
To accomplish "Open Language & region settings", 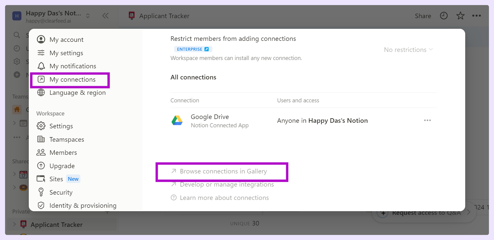I will (77, 93).
